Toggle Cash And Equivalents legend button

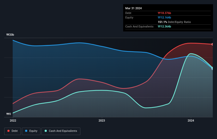pyautogui.click(x=61, y=131)
